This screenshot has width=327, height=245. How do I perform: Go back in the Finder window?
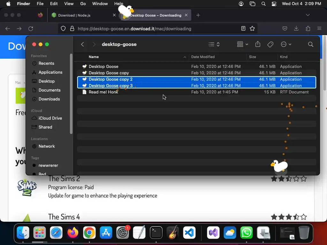82,44
